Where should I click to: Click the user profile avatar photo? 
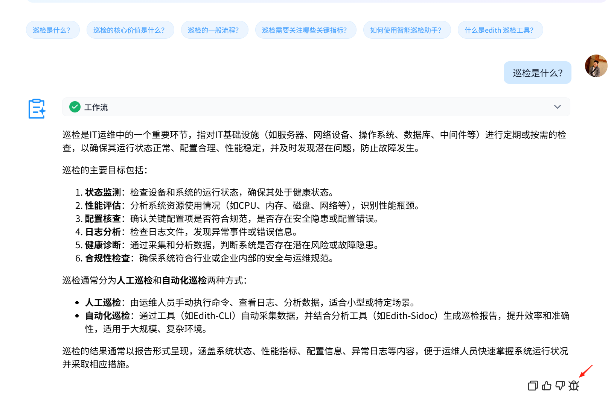pos(596,66)
